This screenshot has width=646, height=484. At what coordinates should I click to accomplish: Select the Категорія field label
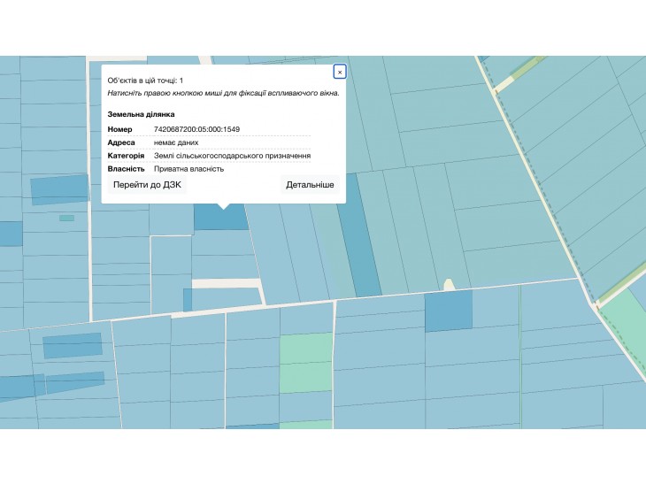coord(126,156)
